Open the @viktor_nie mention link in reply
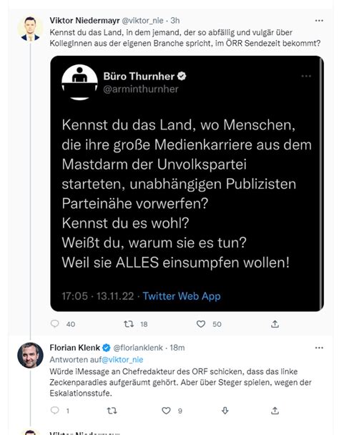This screenshot has height=435, width=339. pyautogui.click(x=122, y=360)
